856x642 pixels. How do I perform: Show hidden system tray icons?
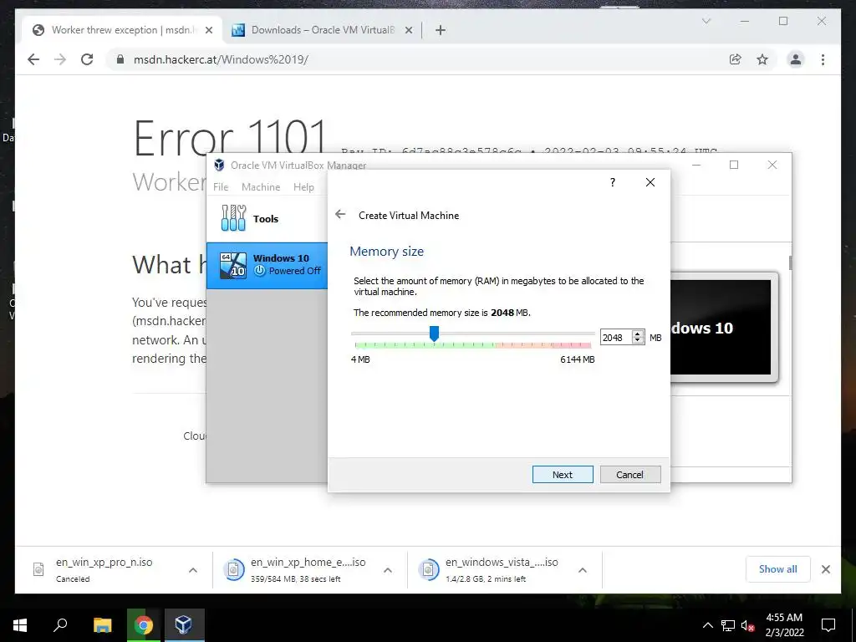tap(707, 625)
